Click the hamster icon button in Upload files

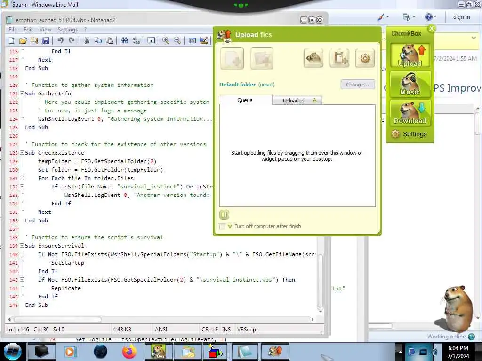click(x=313, y=58)
